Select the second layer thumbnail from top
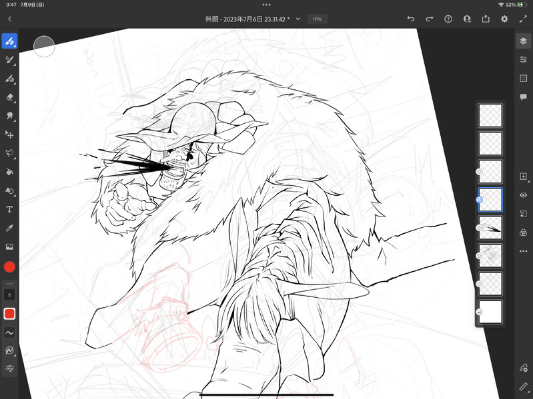 490,143
